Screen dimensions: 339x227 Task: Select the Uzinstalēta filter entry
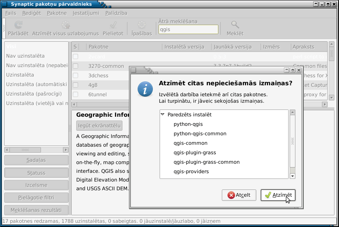36,75
